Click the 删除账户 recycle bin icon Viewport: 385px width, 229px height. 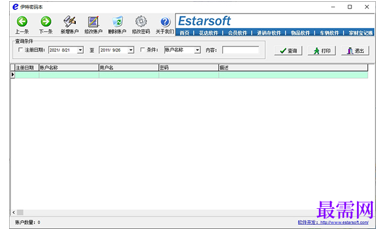click(x=117, y=21)
